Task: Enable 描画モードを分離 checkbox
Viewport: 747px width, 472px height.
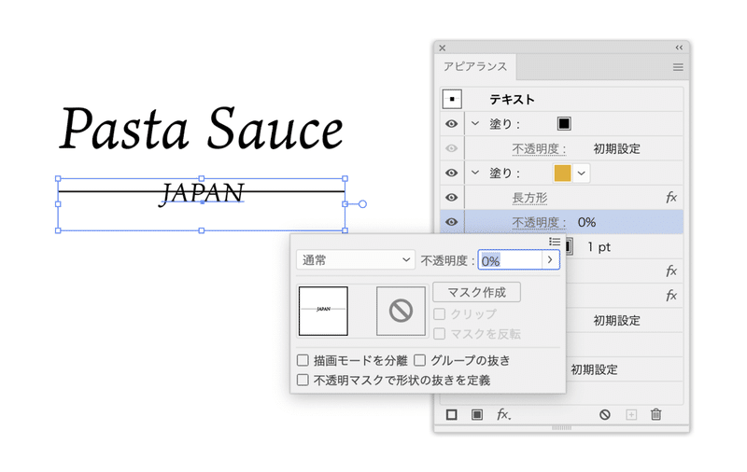Action: [303, 360]
